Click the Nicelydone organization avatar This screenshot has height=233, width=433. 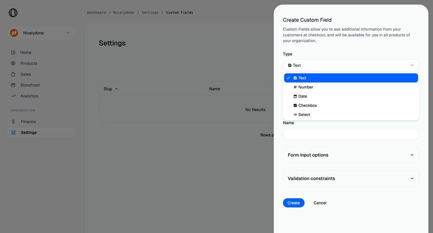[14, 33]
